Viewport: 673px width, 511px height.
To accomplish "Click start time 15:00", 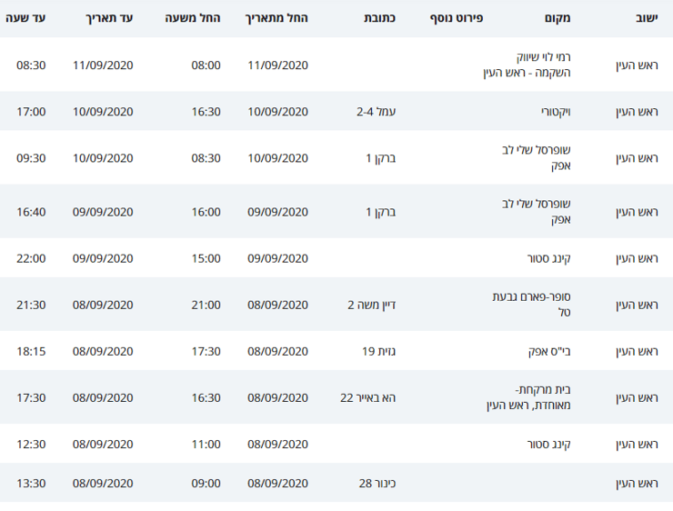I will pos(206,258).
